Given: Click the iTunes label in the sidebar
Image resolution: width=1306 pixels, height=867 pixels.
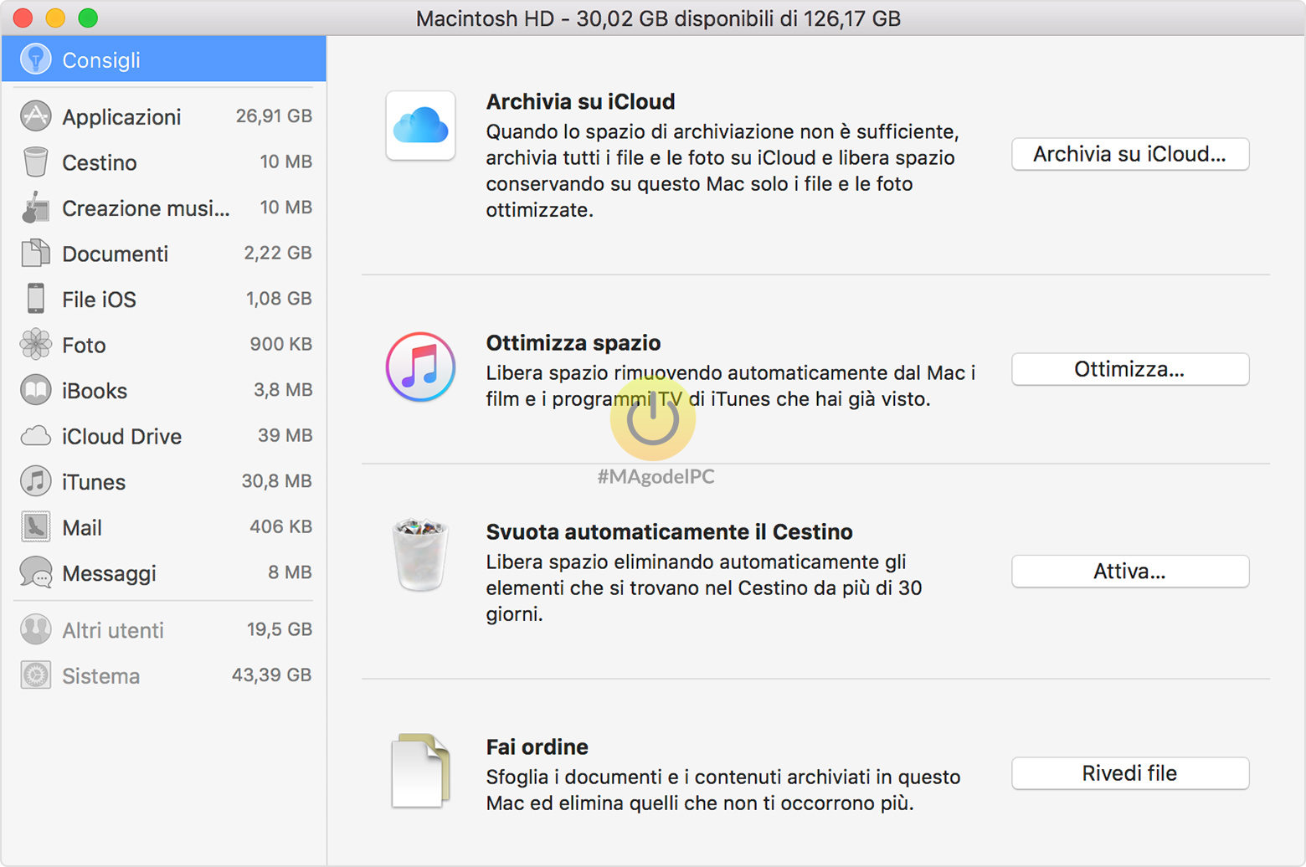Looking at the screenshot, I should pyautogui.click(x=94, y=482).
